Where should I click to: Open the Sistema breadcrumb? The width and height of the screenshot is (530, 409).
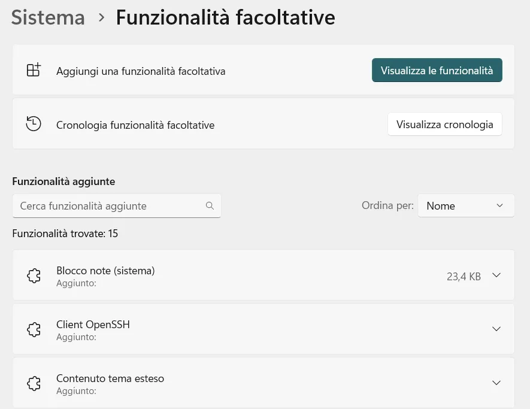47,17
